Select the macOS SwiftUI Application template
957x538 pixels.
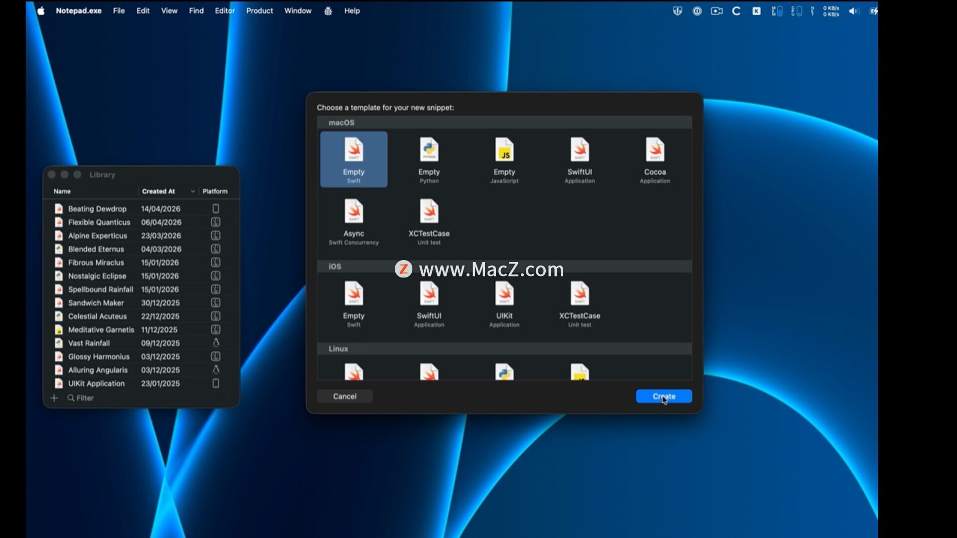pyautogui.click(x=580, y=159)
